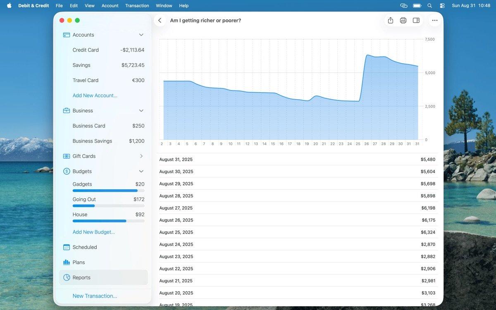Open the more options ellipsis button
This screenshot has height=310, width=496.
click(434, 21)
